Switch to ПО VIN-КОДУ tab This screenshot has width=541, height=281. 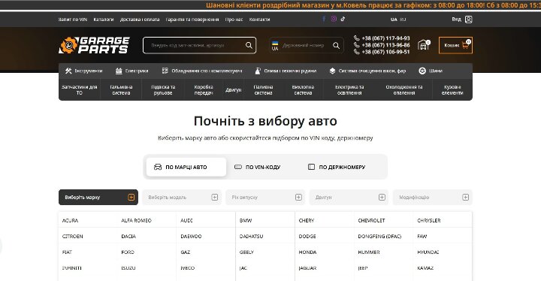258,167
